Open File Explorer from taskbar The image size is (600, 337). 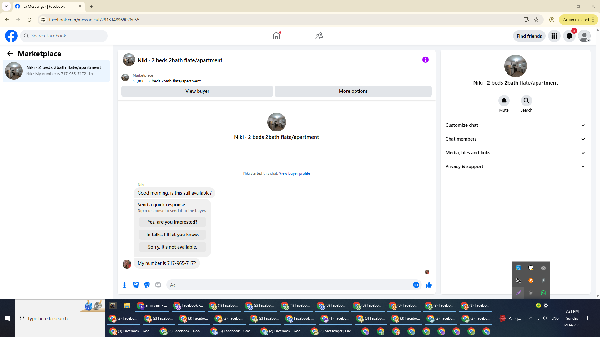(x=127, y=305)
